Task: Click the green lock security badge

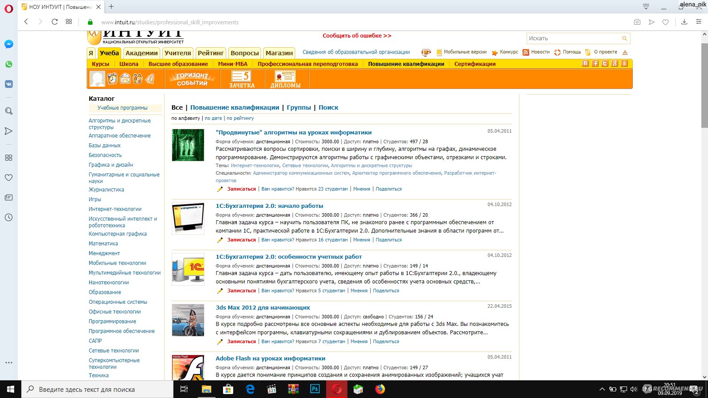Action: [x=90, y=22]
